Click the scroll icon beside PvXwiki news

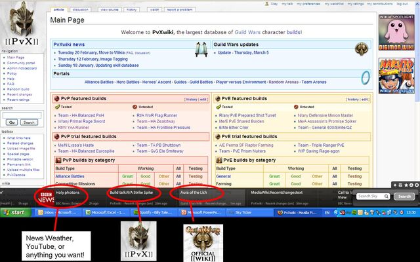tap(201, 49)
